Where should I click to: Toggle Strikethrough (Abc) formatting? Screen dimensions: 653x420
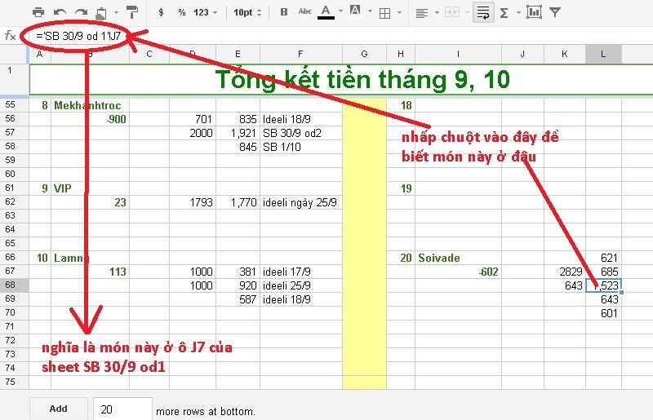pos(304,12)
